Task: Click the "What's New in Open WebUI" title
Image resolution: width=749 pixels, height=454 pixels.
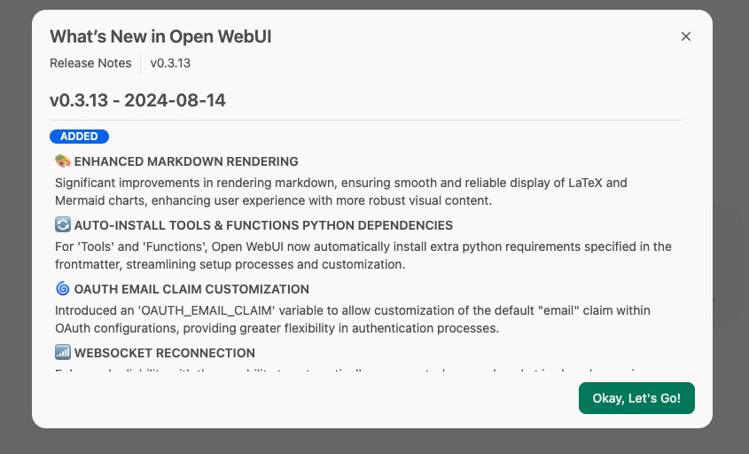Action: tap(160, 36)
